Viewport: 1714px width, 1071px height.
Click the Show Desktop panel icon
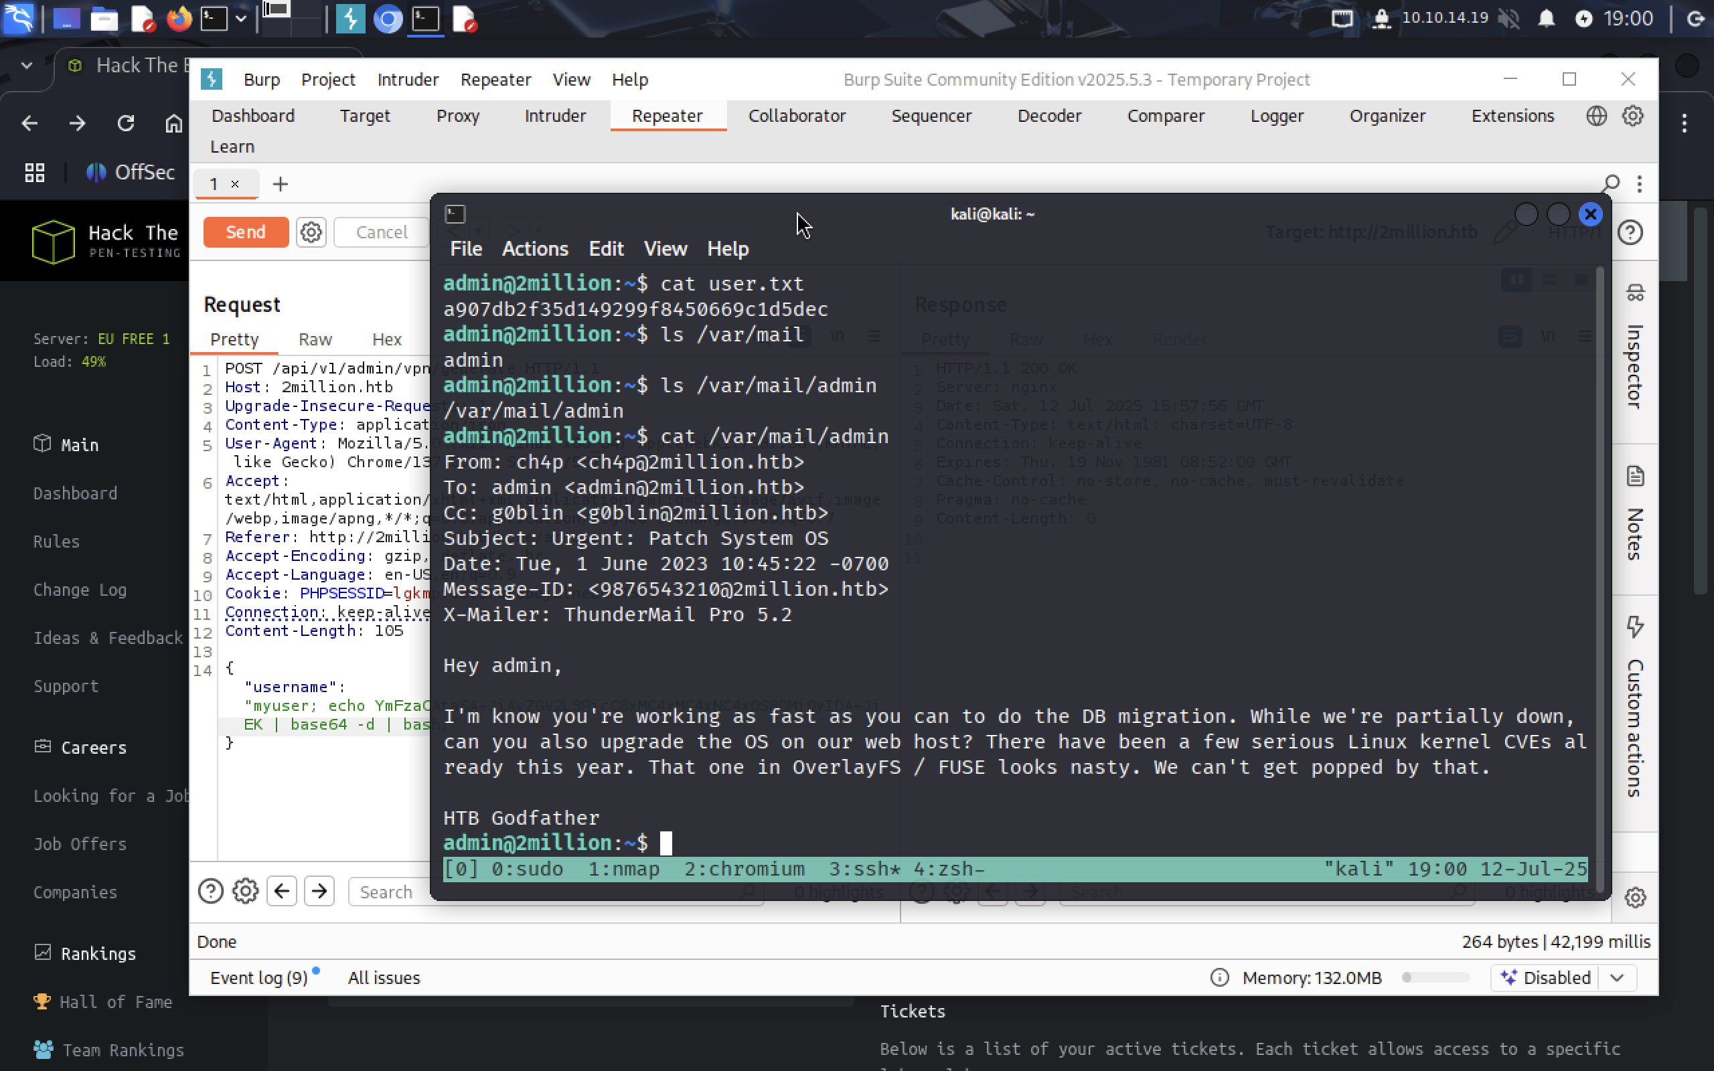[66, 19]
